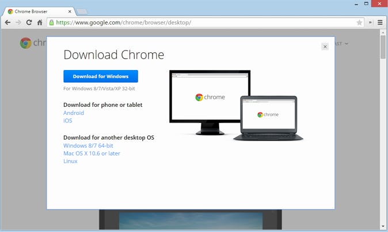The image size is (388, 232).
Task: Click the scrollbar up arrow
Action: click(x=383, y=32)
